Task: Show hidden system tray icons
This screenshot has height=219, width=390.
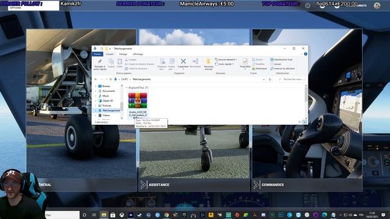Action: click(x=341, y=215)
